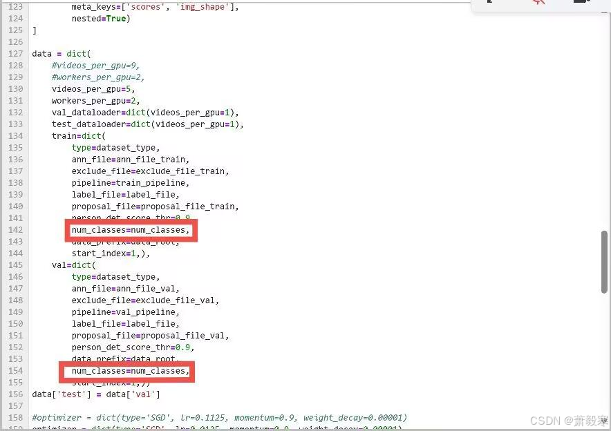
Task: Click the red muted microphone icon
Action: tap(538, 2)
